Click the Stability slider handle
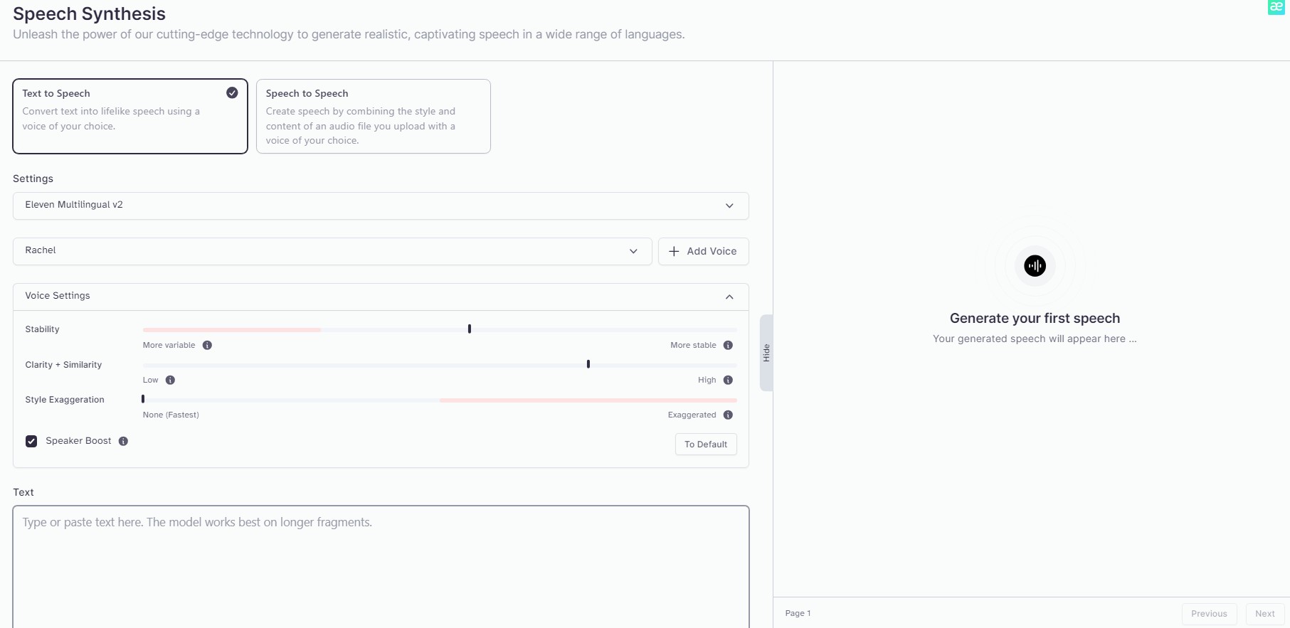 tap(470, 329)
